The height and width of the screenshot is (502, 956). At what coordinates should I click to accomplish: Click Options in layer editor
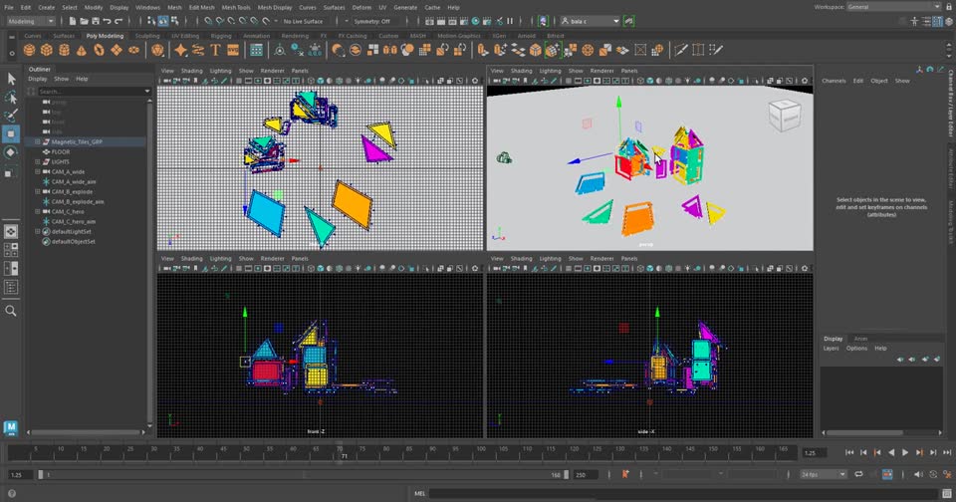(856, 348)
